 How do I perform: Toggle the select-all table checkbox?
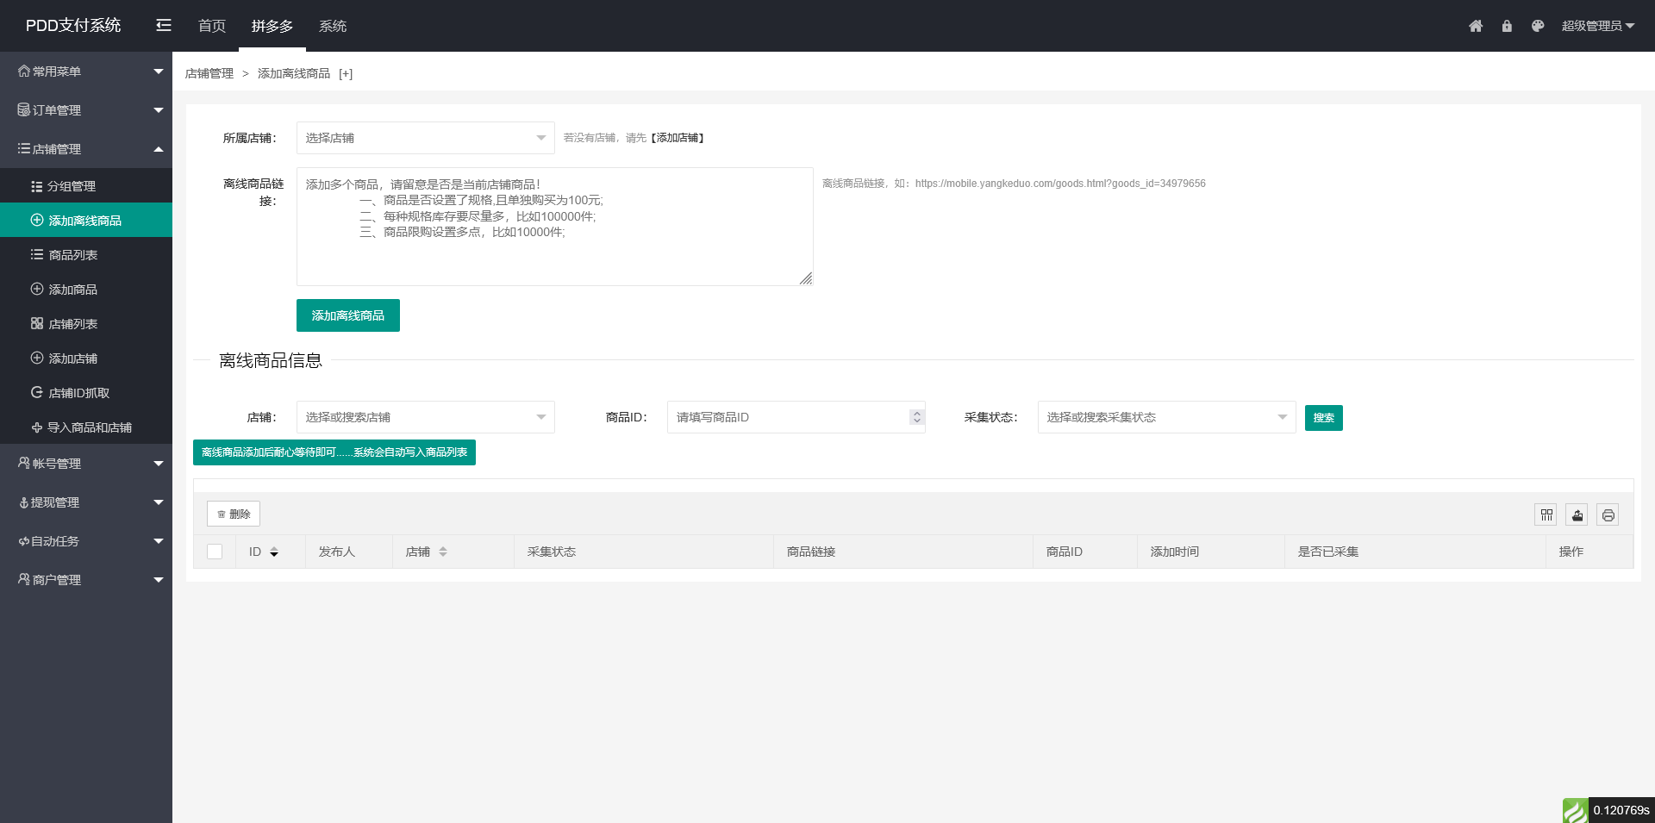coord(215,552)
